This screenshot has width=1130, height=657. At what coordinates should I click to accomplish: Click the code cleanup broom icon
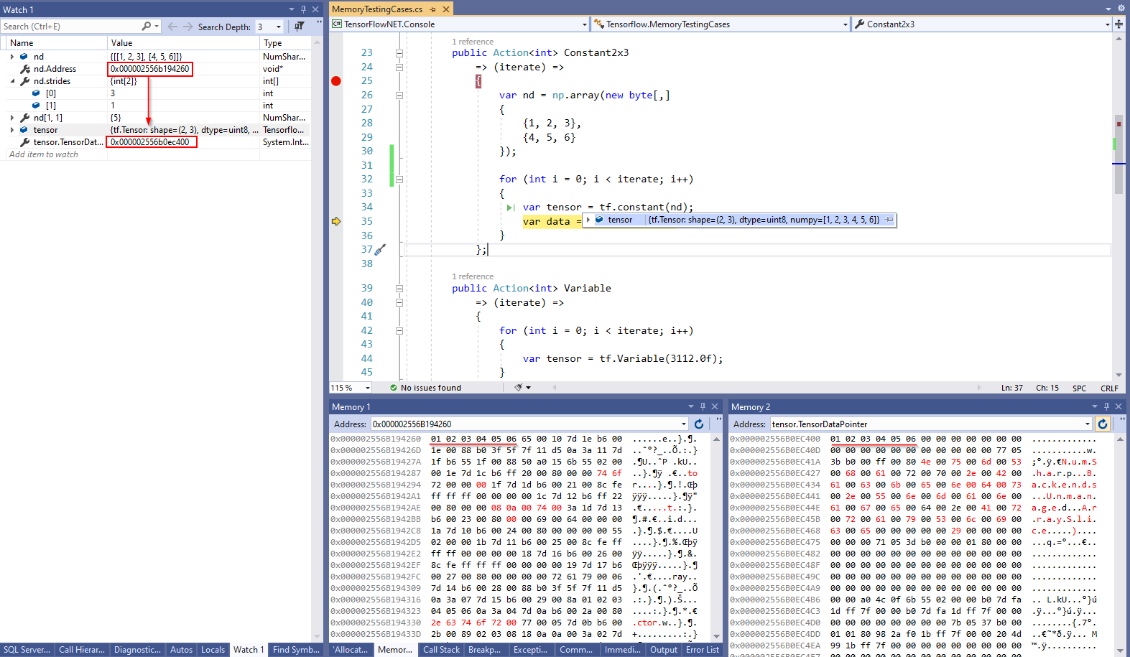pyautogui.click(x=519, y=388)
